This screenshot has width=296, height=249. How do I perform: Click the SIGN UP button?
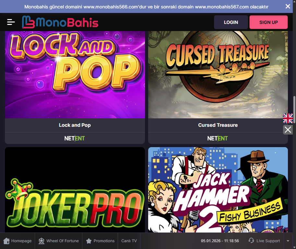(x=268, y=22)
